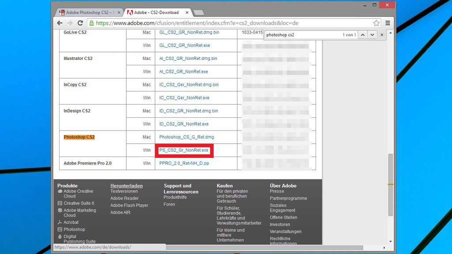The image size is (452, 254).
Task: Download PPRO_2.0_Ret-NH_D.zip
Action: 184,163
